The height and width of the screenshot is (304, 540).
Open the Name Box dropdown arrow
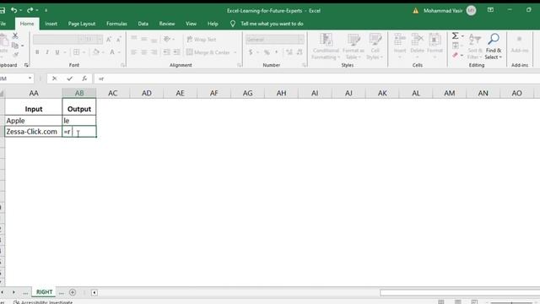(30, 79)
